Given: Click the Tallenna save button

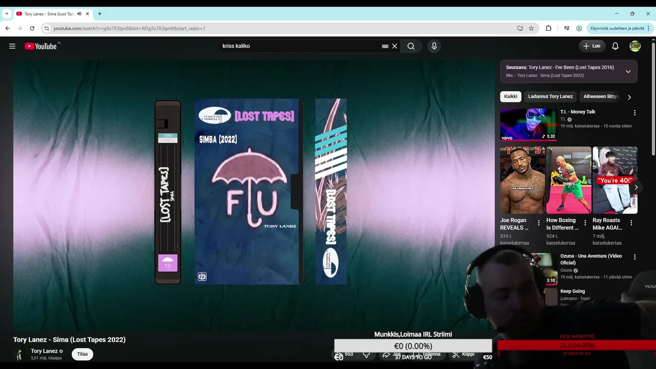Looking at the screenshot, I should tap(426, 354).
